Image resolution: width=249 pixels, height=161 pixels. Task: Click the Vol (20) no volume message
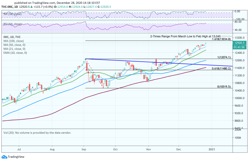pos(37,133)
